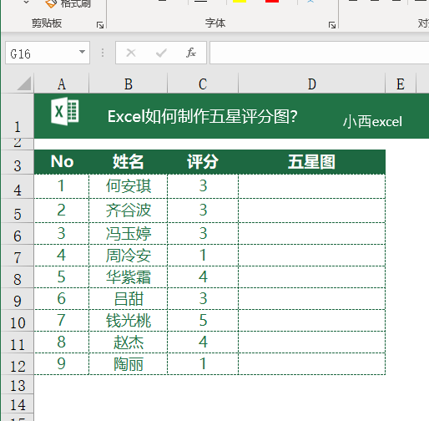Select row 7 header

pyautogui.click(x=18, y=256)
